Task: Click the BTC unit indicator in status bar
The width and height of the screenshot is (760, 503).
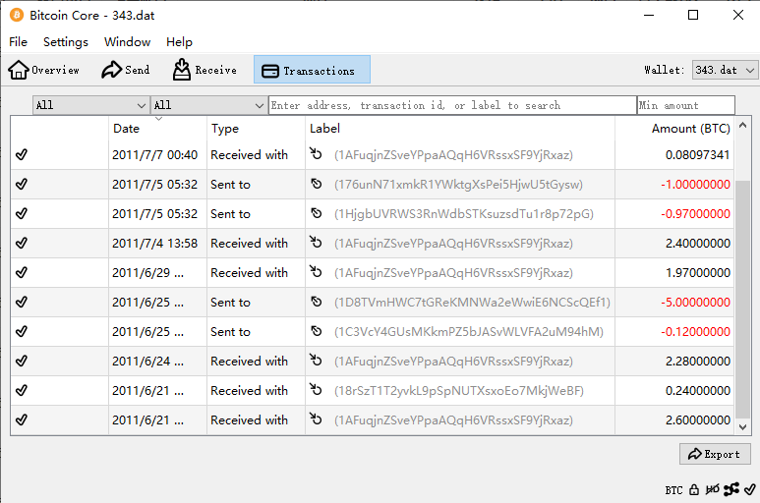Action: pyautogui.click(x=673, y=489)
